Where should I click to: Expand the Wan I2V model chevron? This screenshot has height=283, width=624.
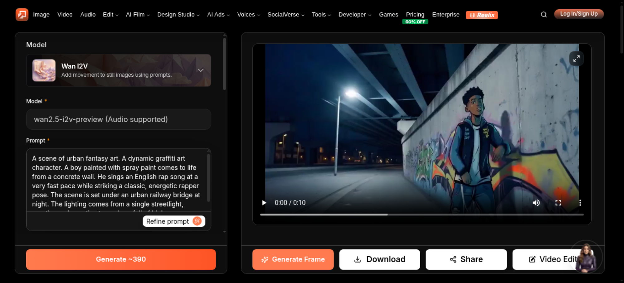click(x=201, y=70)
